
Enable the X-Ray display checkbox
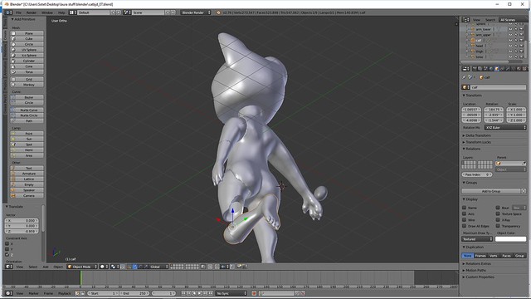click(x=498, y=219)
